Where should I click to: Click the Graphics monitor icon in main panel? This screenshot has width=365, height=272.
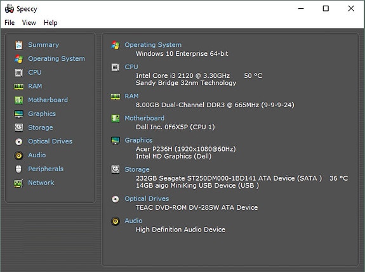(x=116, y=140)
